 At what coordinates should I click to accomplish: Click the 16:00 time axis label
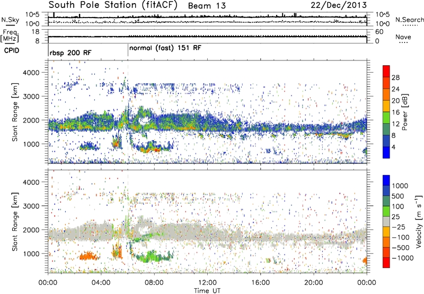[260, 283]
